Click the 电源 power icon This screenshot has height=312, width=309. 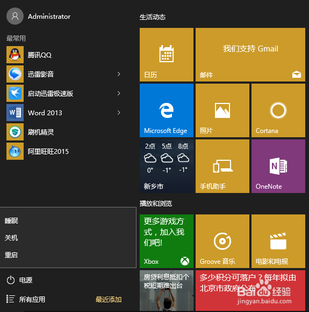point(11,280)
